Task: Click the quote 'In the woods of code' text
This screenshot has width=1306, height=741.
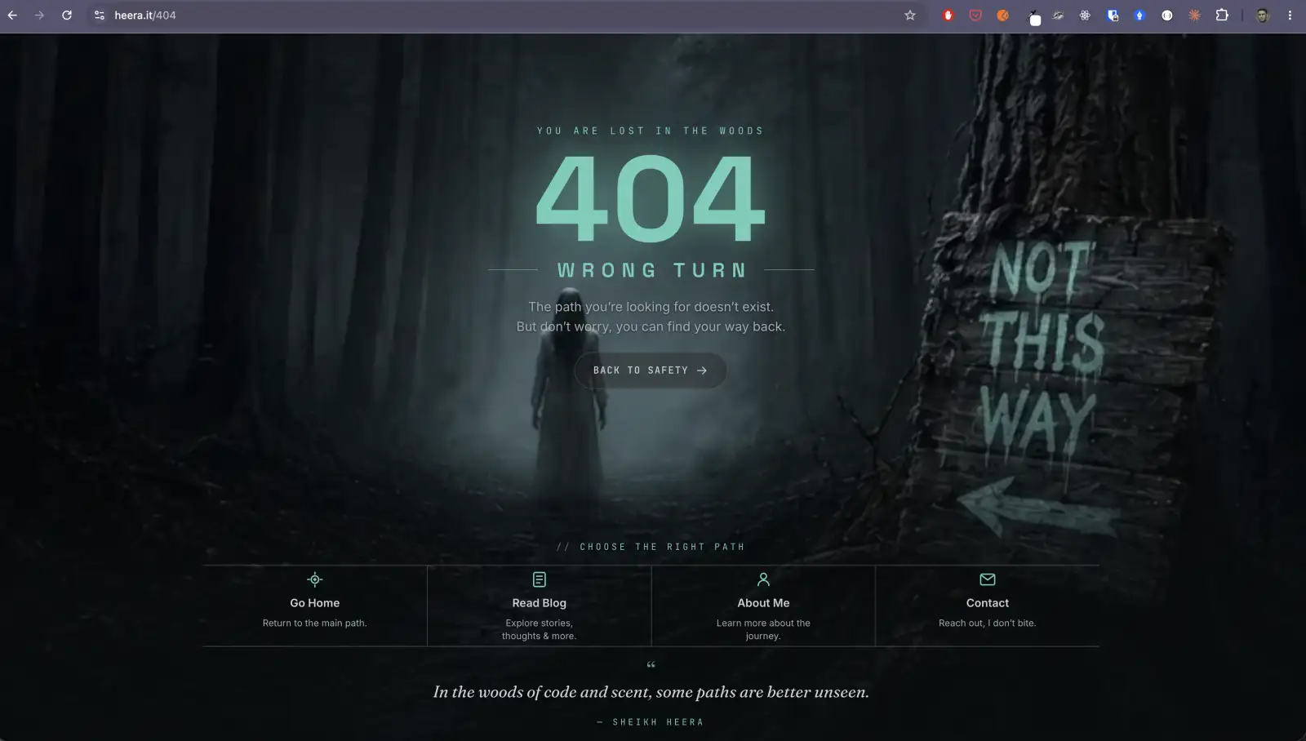Action: (x=651, y=692)
